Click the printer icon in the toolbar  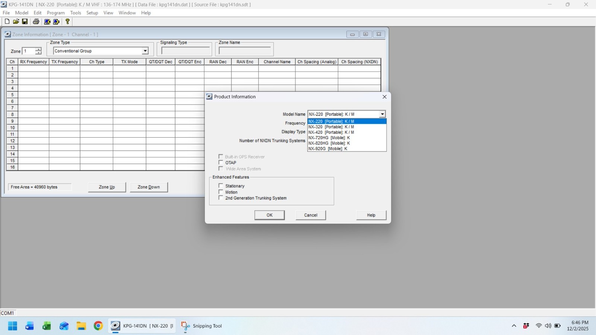pyautogui.click(x=36, y=22)
